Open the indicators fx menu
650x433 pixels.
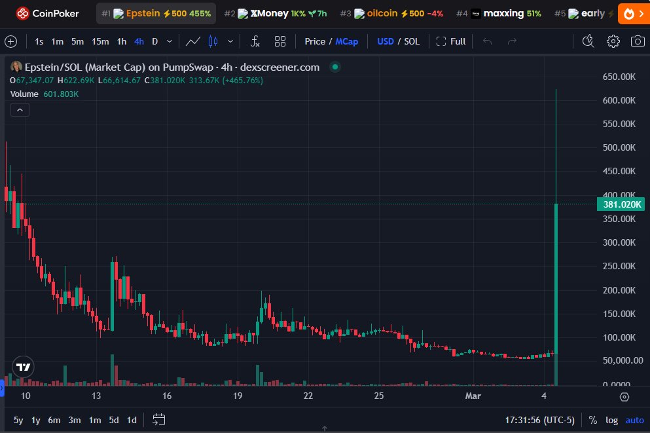tap(255, 41)
